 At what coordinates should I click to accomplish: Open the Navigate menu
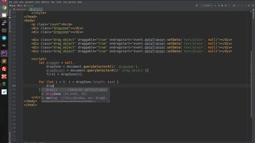(x=29, y=2)
